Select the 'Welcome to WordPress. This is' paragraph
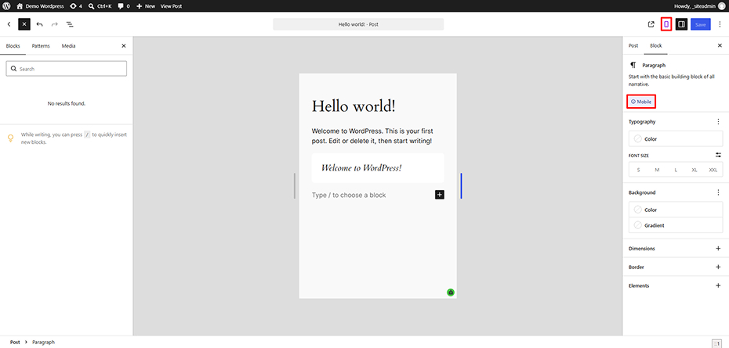 coord(373,136)
